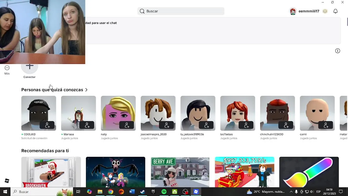Click the eemmmiiii17 username text
The height and width of the screenshot is (196, 348).
[x=309, y=11]
